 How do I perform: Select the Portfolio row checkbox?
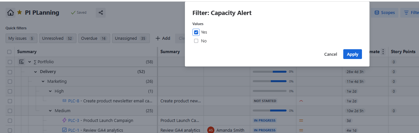pyautogui.click(x=10, y=62)
